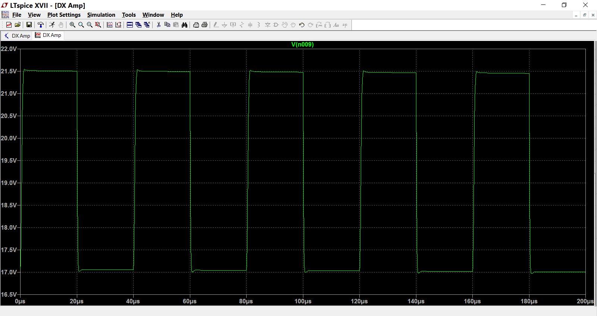Select the Inductor tool
This screenshot has width=597, height=316.
pos(259,25)
